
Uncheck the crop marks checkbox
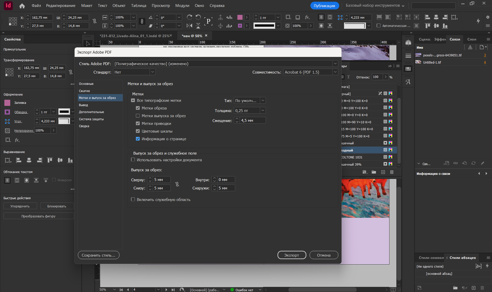[138, 108]
